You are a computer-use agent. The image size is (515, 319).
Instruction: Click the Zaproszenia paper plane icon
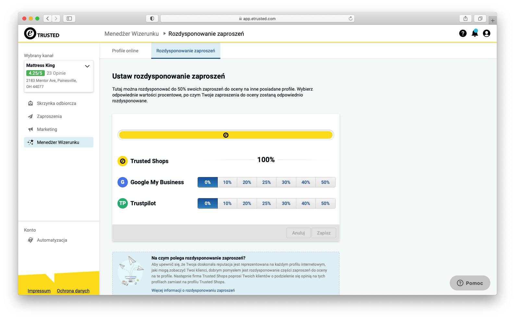click(31, 116)
